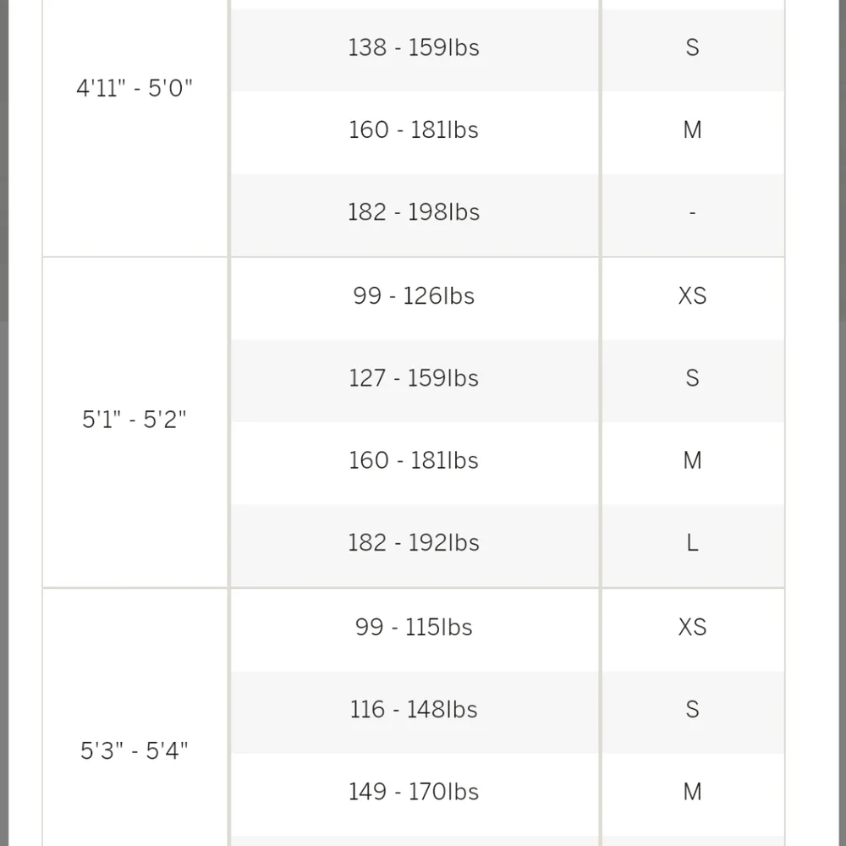Click size M beside 149 - 170lbs
This screenshot has height=846, width=846.
[x=693, y=794]
